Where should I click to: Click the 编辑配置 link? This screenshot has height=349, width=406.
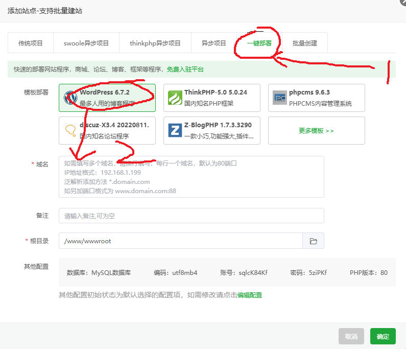click(250, 295)
